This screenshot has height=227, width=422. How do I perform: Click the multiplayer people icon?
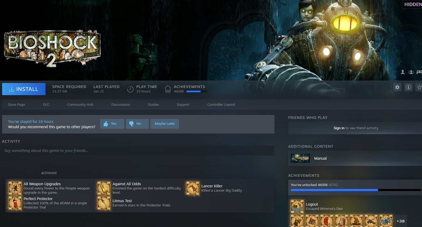click(411, 72)
